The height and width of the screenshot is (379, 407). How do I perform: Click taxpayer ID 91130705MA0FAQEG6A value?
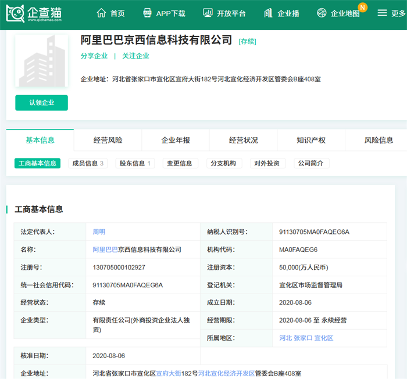coord(314,232)
